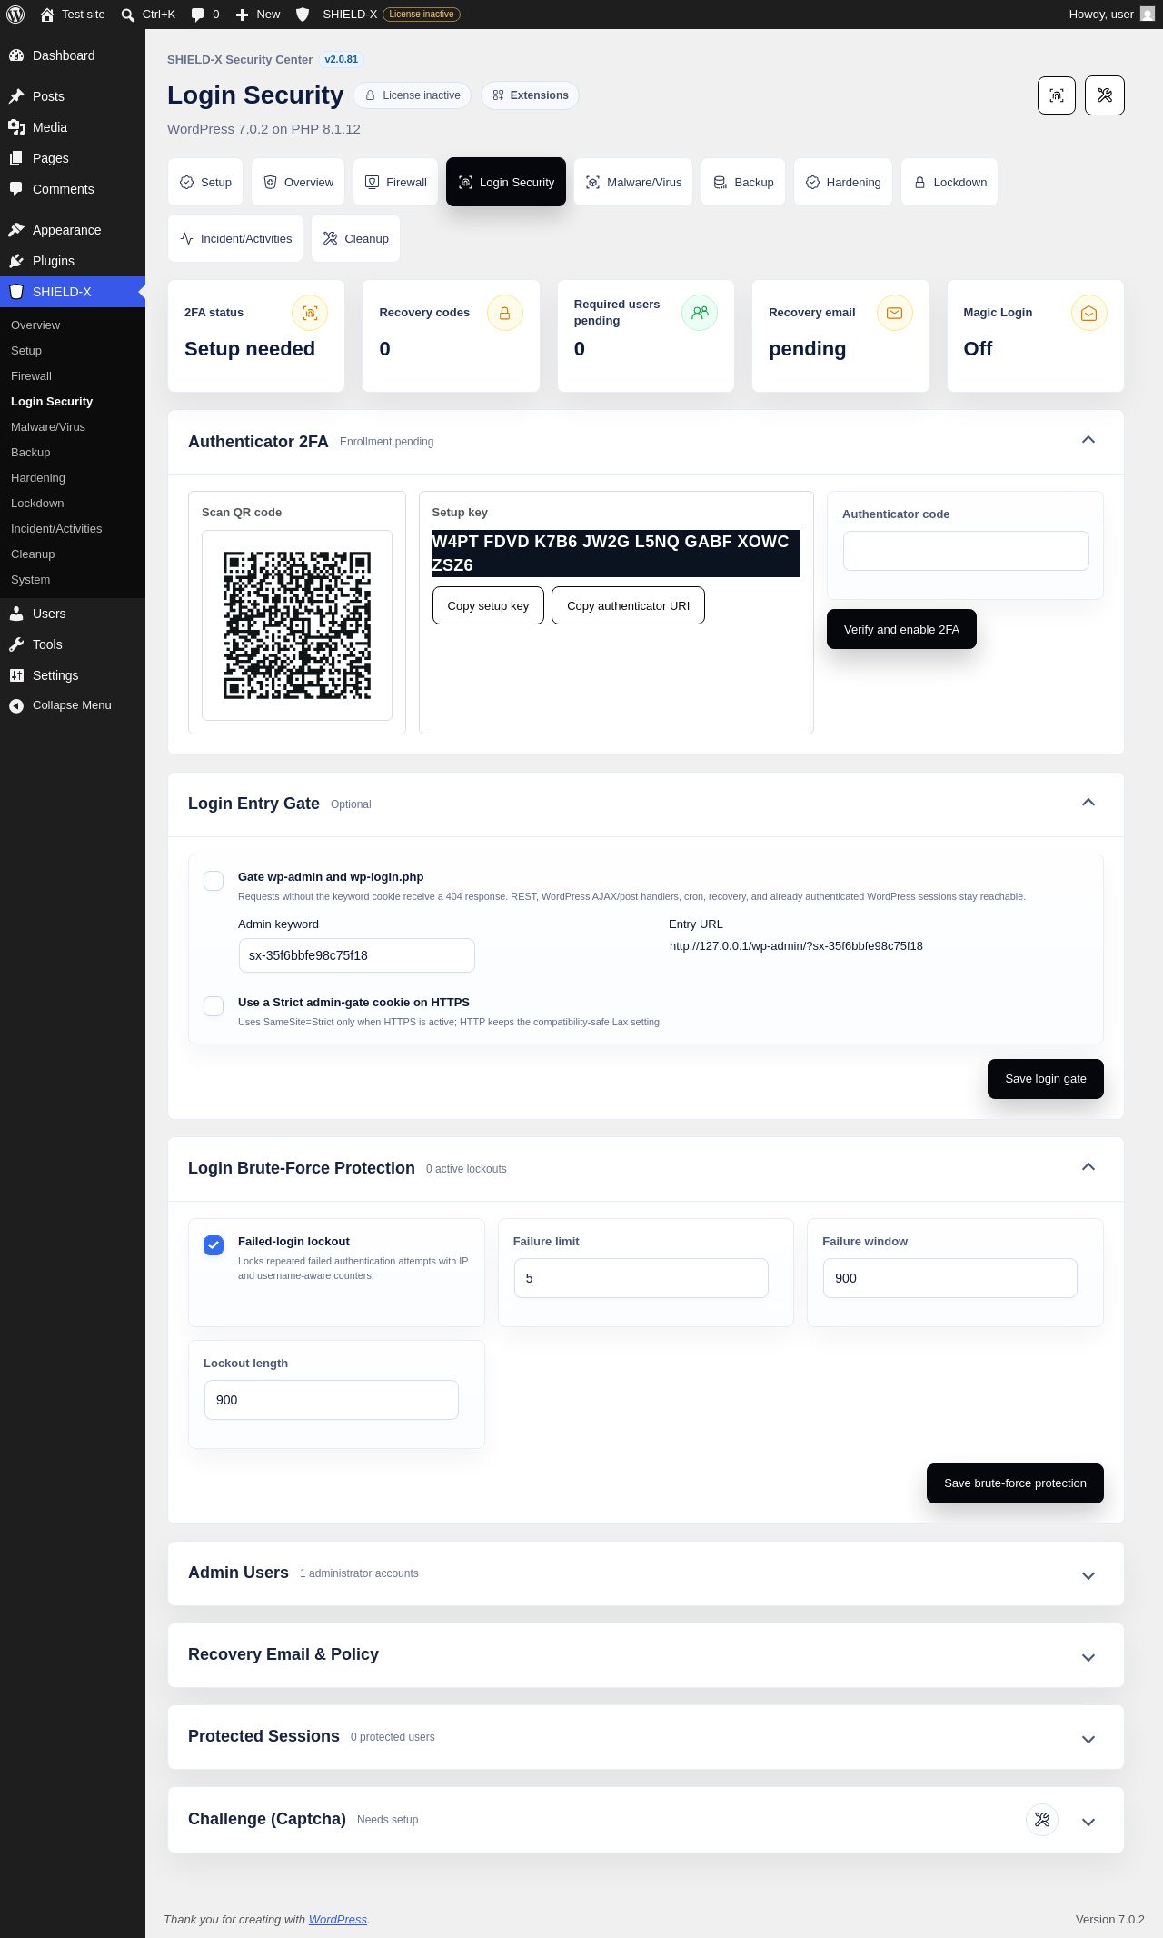The height and width of the screenshot is (1938, 1163).
Task: Enable Gate wp-admin and wp-login.php checkbox
Action: point(214,881)
